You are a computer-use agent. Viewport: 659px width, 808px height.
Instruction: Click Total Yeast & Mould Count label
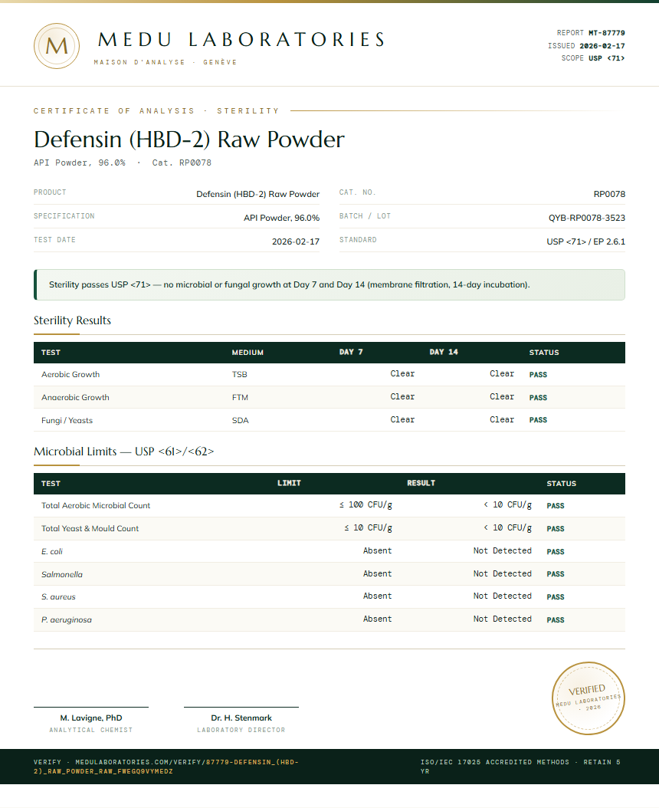(90, 529)
